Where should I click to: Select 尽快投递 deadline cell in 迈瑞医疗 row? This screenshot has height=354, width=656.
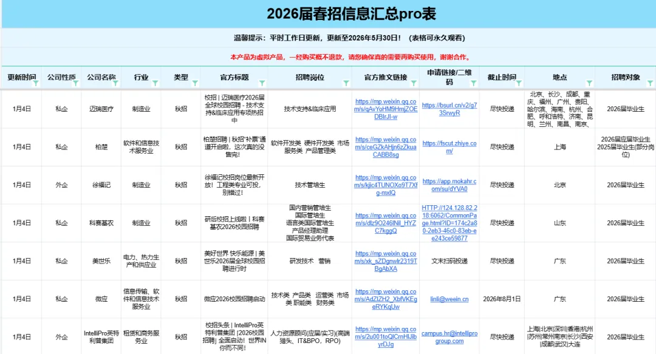(502, 109)
